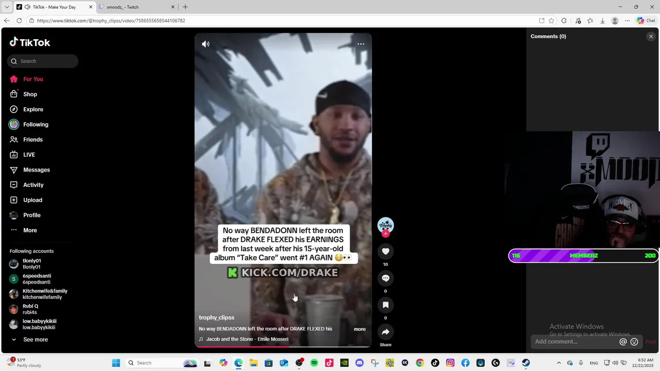Open a new browser tab
The width and height of the screenshot is (660, 371).
185,7
